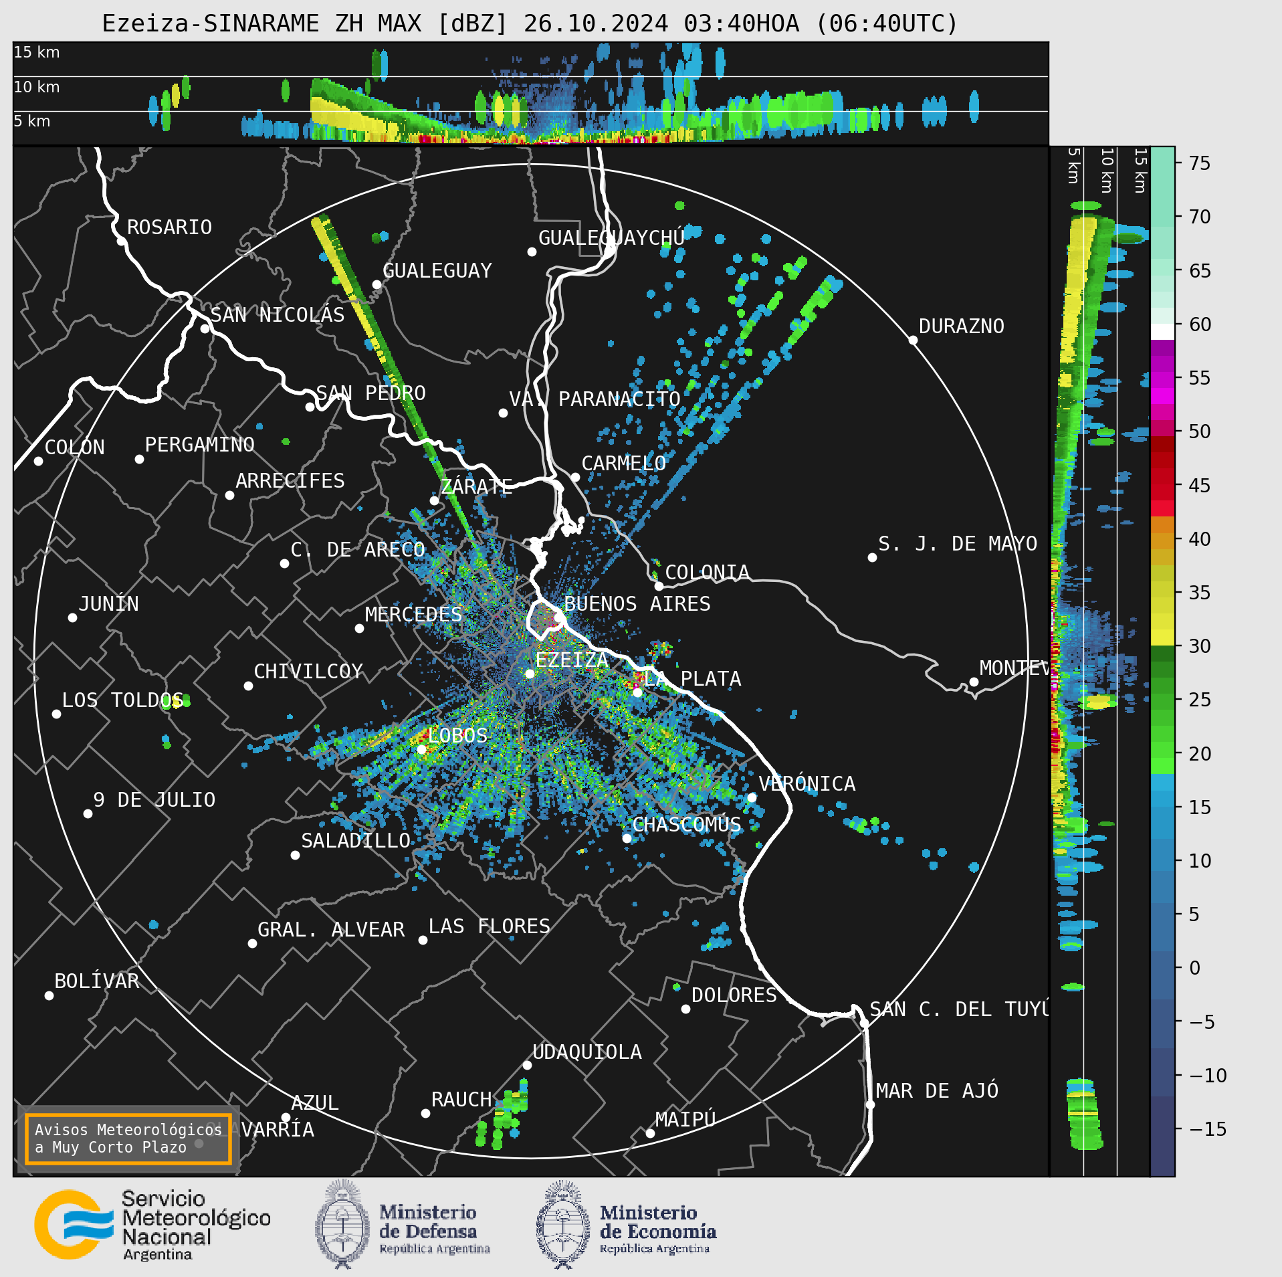
Task: Click the MAIPÚ city label
Action: [x=686, y=1119]
